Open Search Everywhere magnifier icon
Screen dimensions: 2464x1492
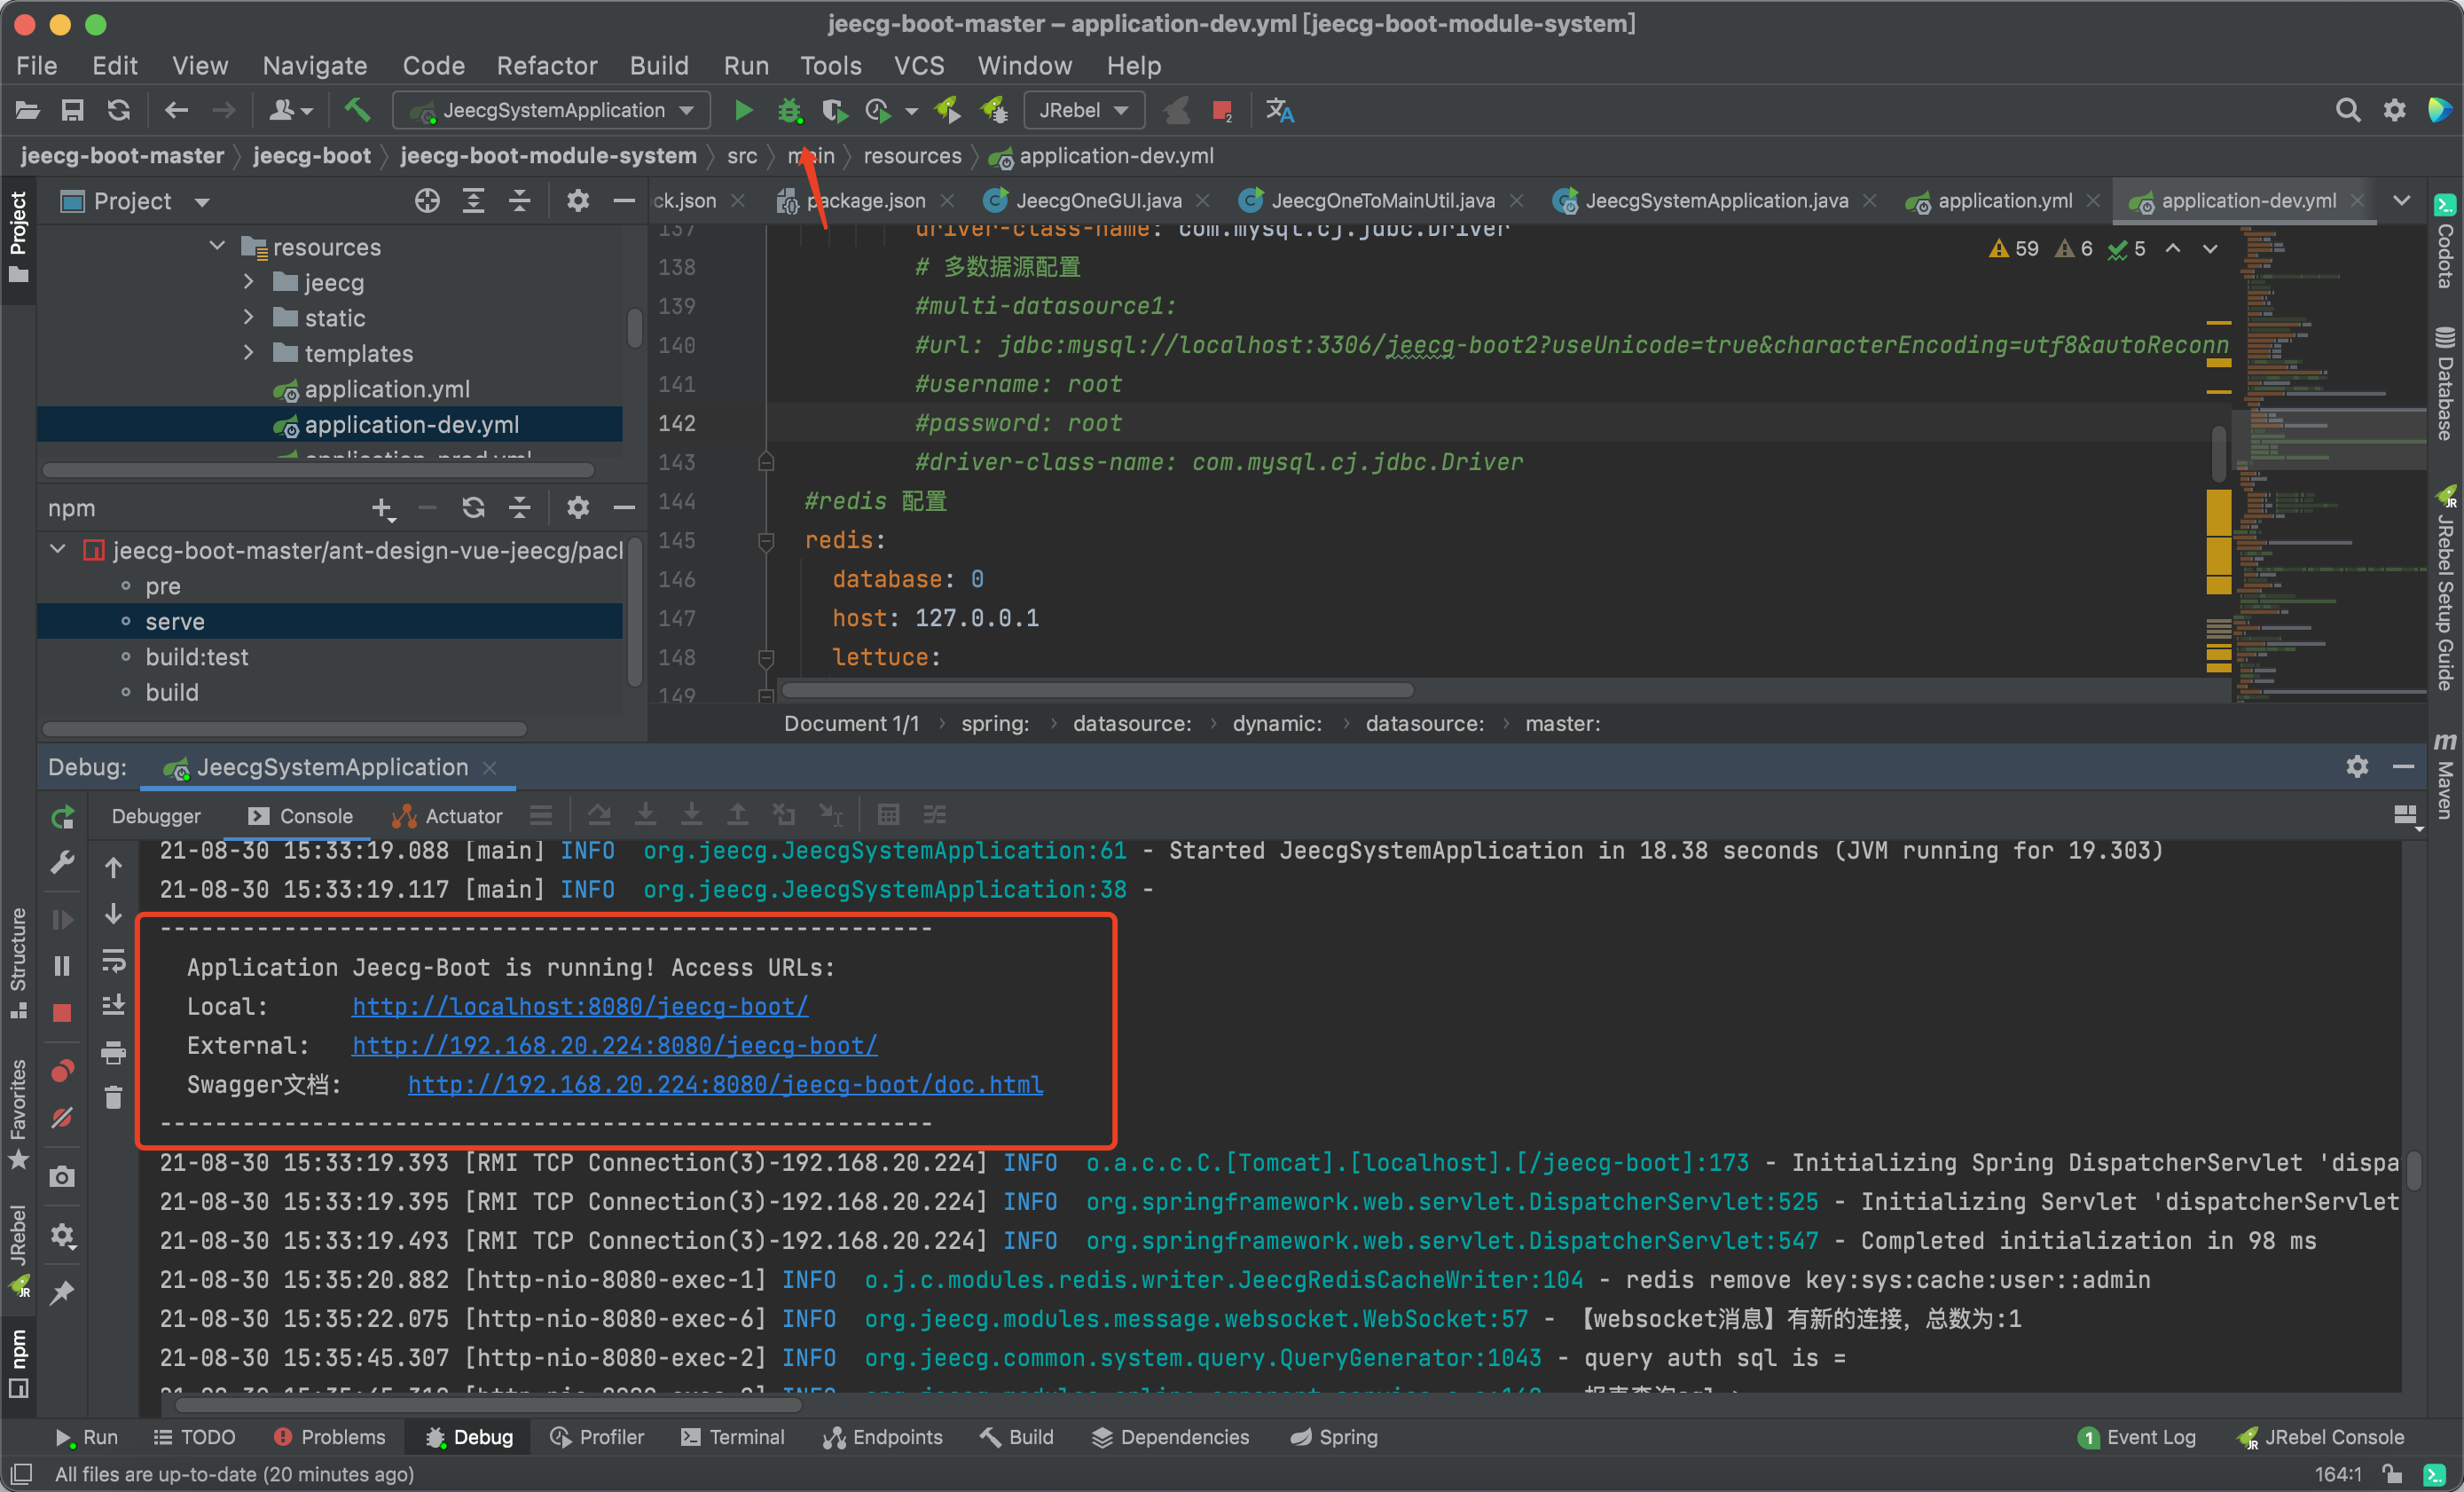coord(2347,110)
